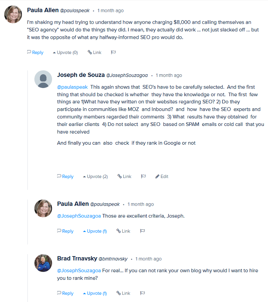Flag Paula Allen's reply to Joseph
This screenshot has width=268, height=302.
142,231
